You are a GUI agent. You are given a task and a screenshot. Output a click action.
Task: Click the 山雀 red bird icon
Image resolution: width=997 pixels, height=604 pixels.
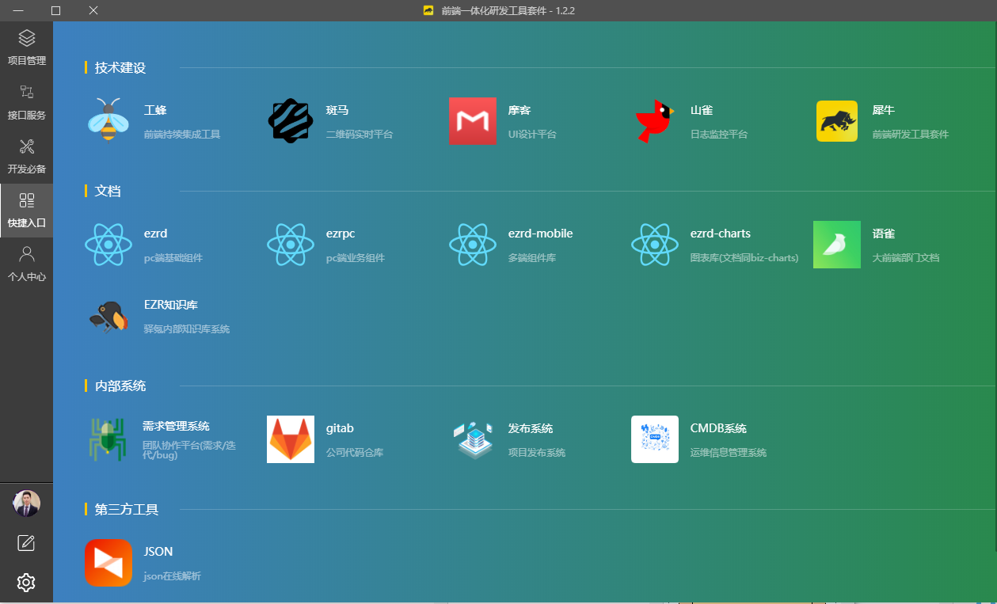(655, 121)
